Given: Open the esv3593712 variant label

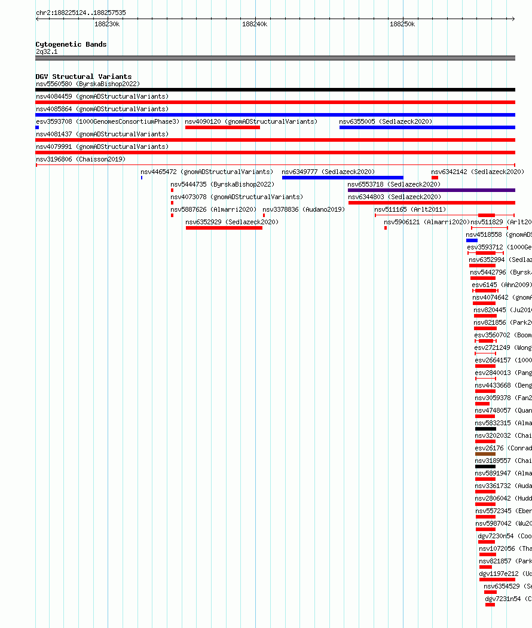Looking at the screenshot, I should pyautogui.click(x=500, y=247).
